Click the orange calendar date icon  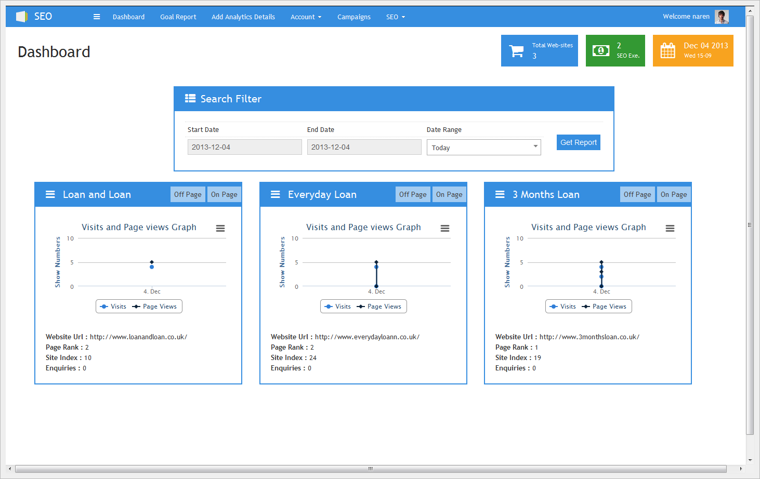667,51
